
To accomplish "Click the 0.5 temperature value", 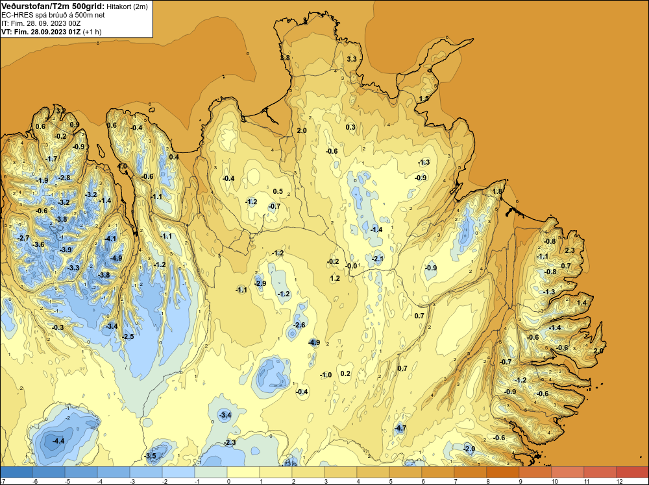I will tap(278, 191).
